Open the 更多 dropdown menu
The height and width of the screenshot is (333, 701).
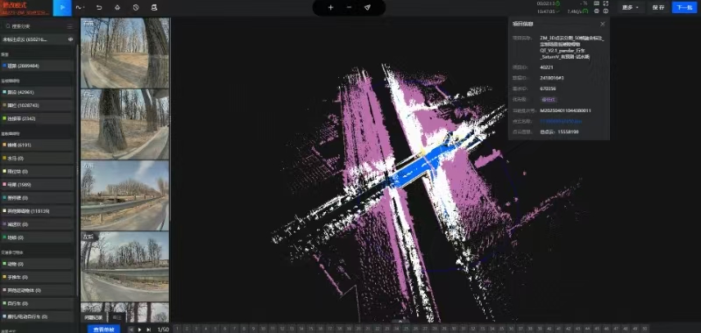(x=630, y=8)
